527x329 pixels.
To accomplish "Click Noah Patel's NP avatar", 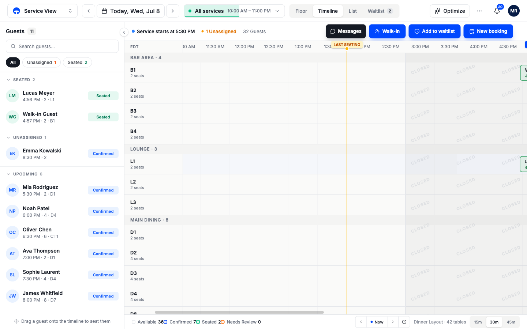I will (x=12, y=211).
